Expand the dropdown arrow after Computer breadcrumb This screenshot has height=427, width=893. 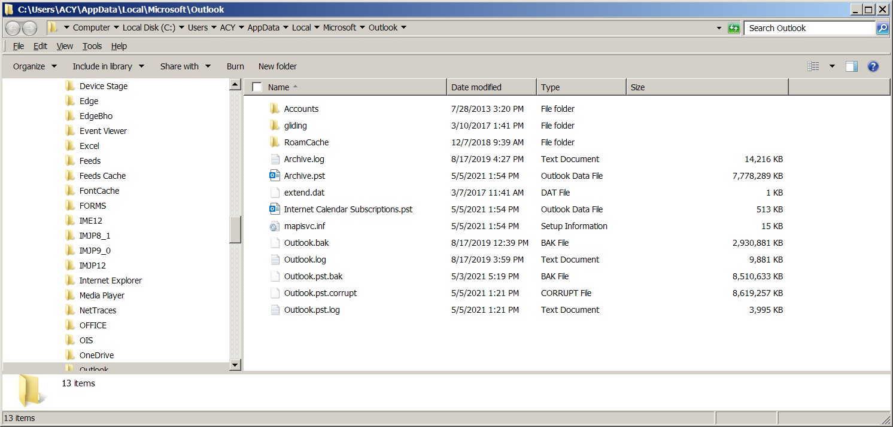pos(116,28)
